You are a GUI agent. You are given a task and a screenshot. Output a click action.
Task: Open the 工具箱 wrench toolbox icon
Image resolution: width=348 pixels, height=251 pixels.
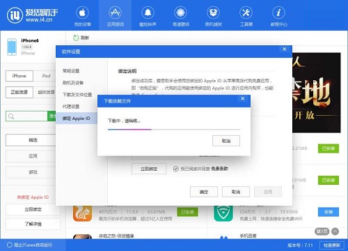246,13
